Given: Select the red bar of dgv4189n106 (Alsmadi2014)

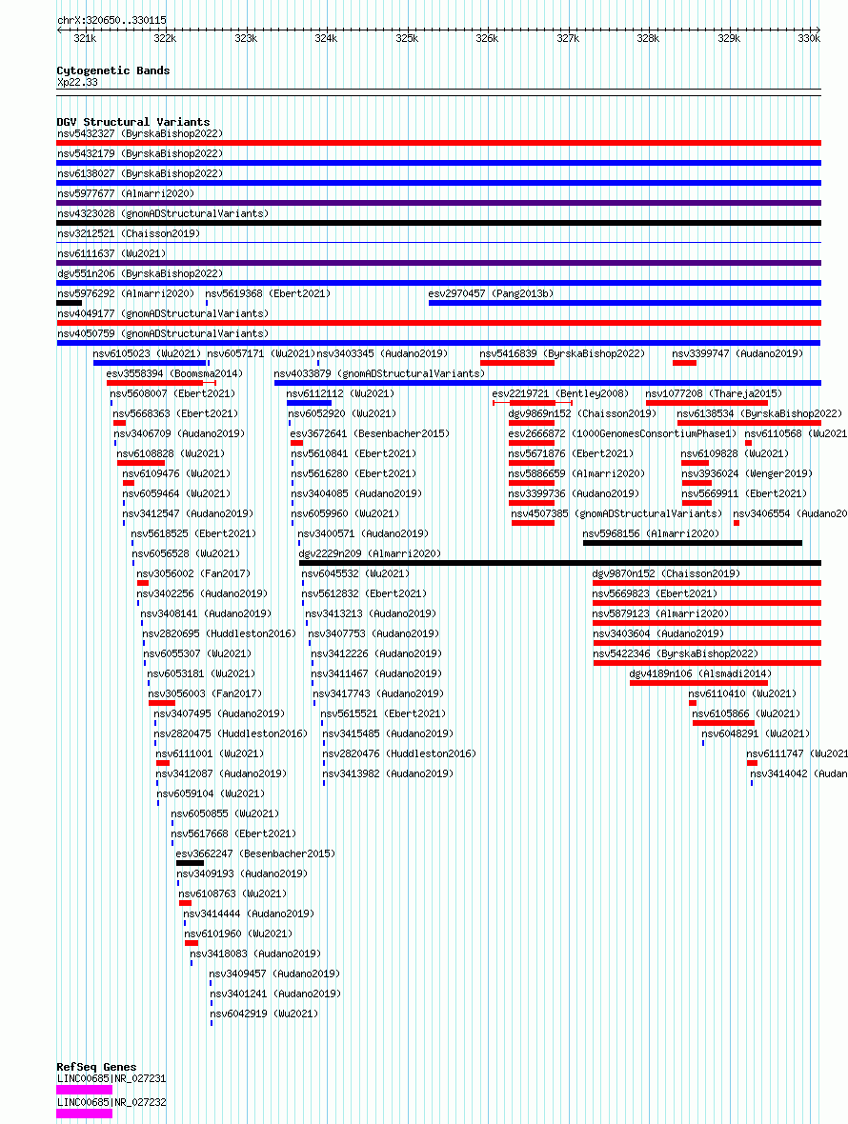Looking at the screenshot, I should 699,685.
